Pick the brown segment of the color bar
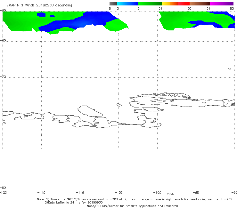237x208 pixels. (x=200, y=4)
